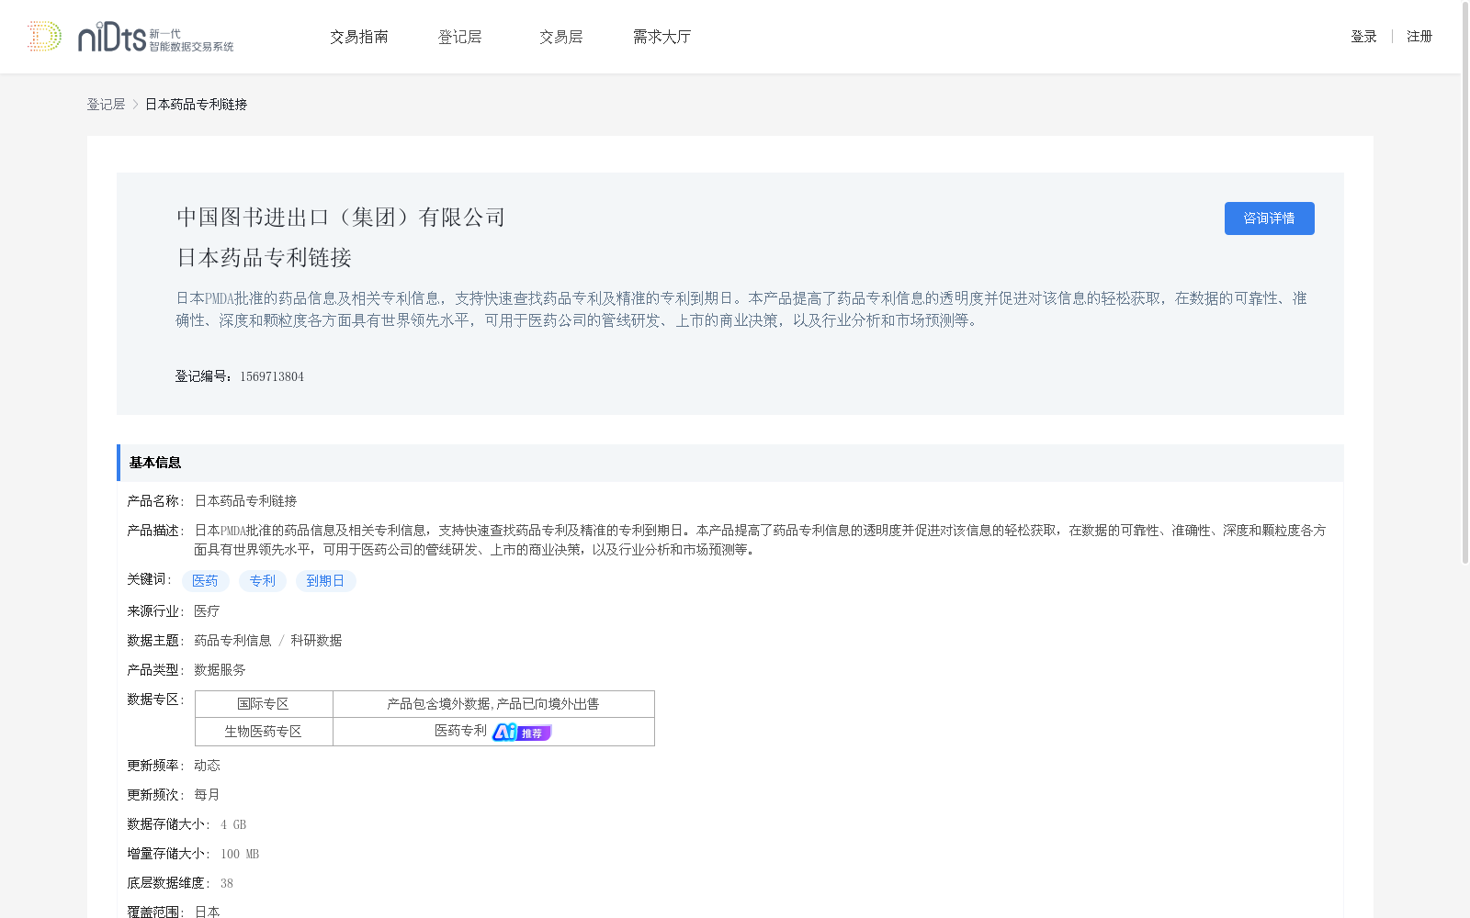Click the AI 推荐 badge icon
The width and height of the screenshot is (1470, 918).
coord(522,732)
